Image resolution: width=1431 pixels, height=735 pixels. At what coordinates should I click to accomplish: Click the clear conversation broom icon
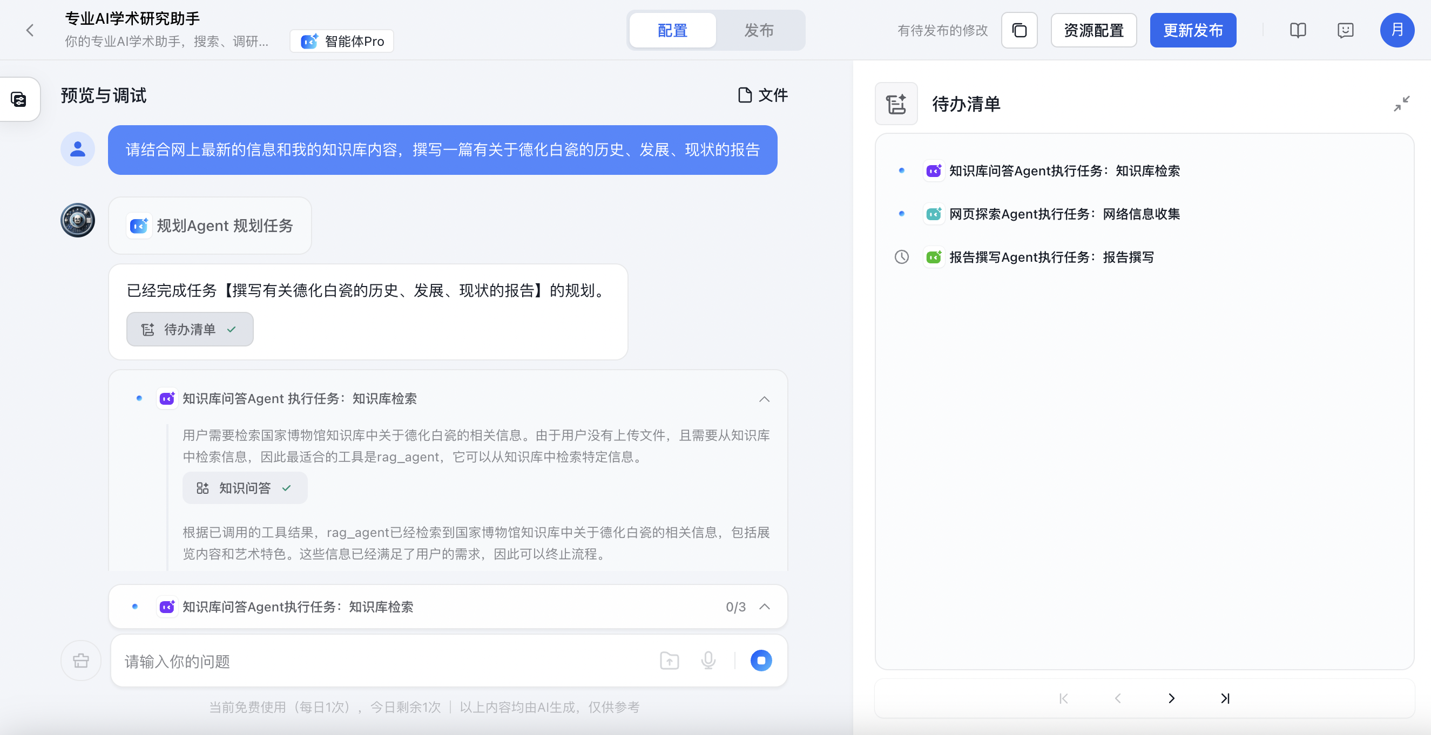[81, 661]
